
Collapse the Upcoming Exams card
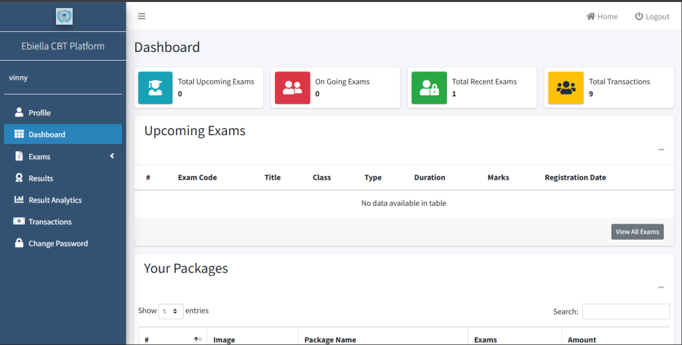661,150
